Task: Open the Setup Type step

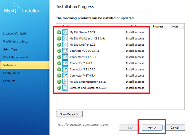Action: click(10, 49)
